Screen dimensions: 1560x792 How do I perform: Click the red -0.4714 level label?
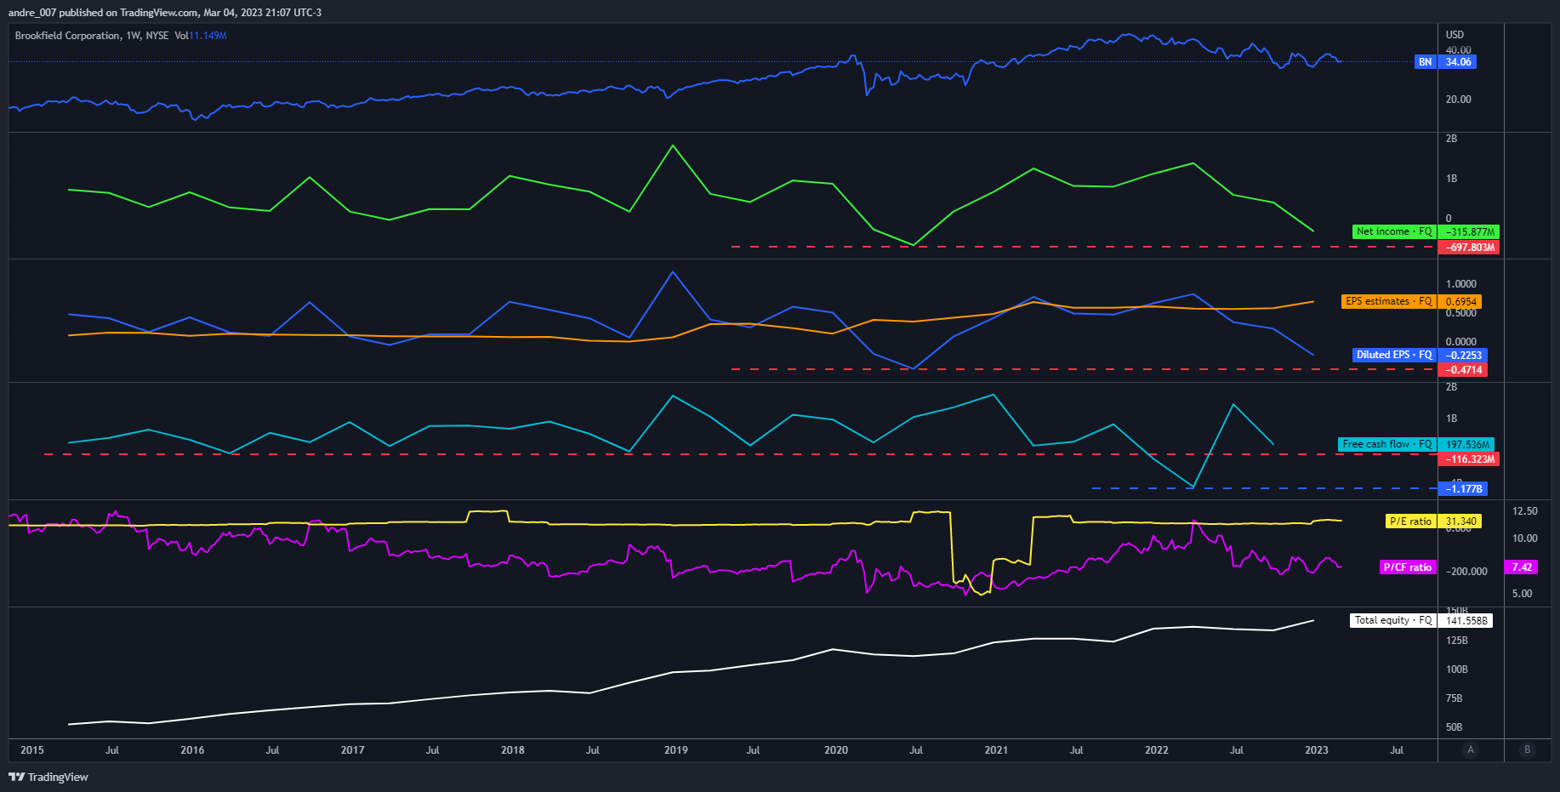[x=1463, y=370]
